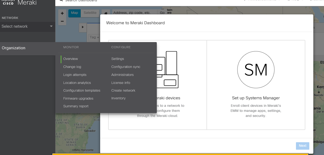Click the search magnifier icon
The height and width of the screenshot is (155, 324).
61,1
